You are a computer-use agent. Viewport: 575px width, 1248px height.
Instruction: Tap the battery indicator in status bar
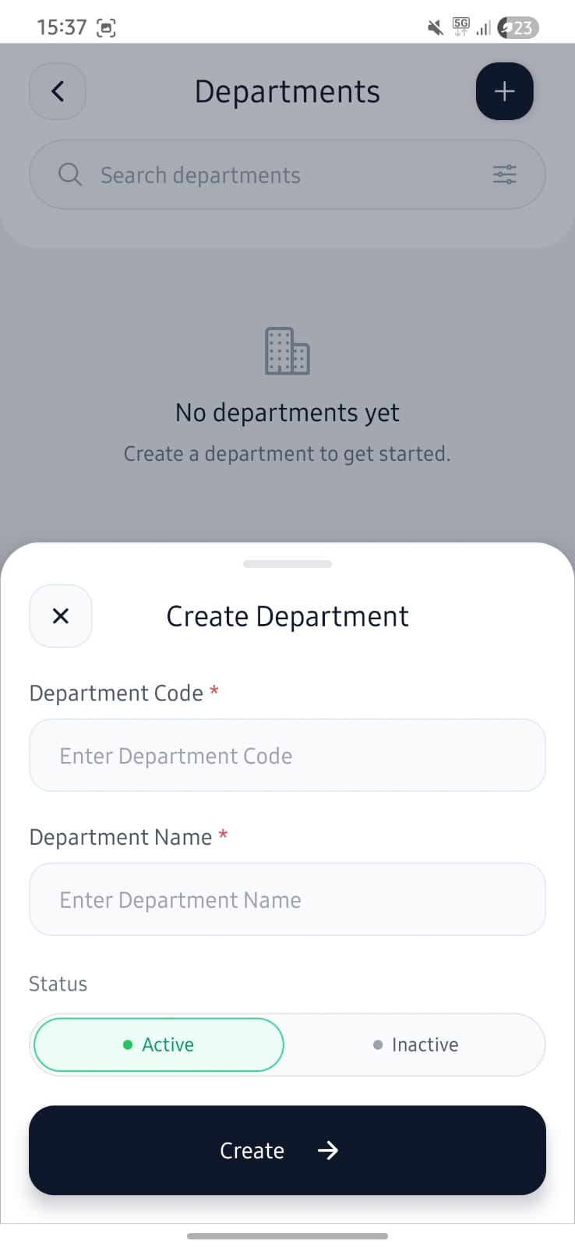tap(518, 28)
